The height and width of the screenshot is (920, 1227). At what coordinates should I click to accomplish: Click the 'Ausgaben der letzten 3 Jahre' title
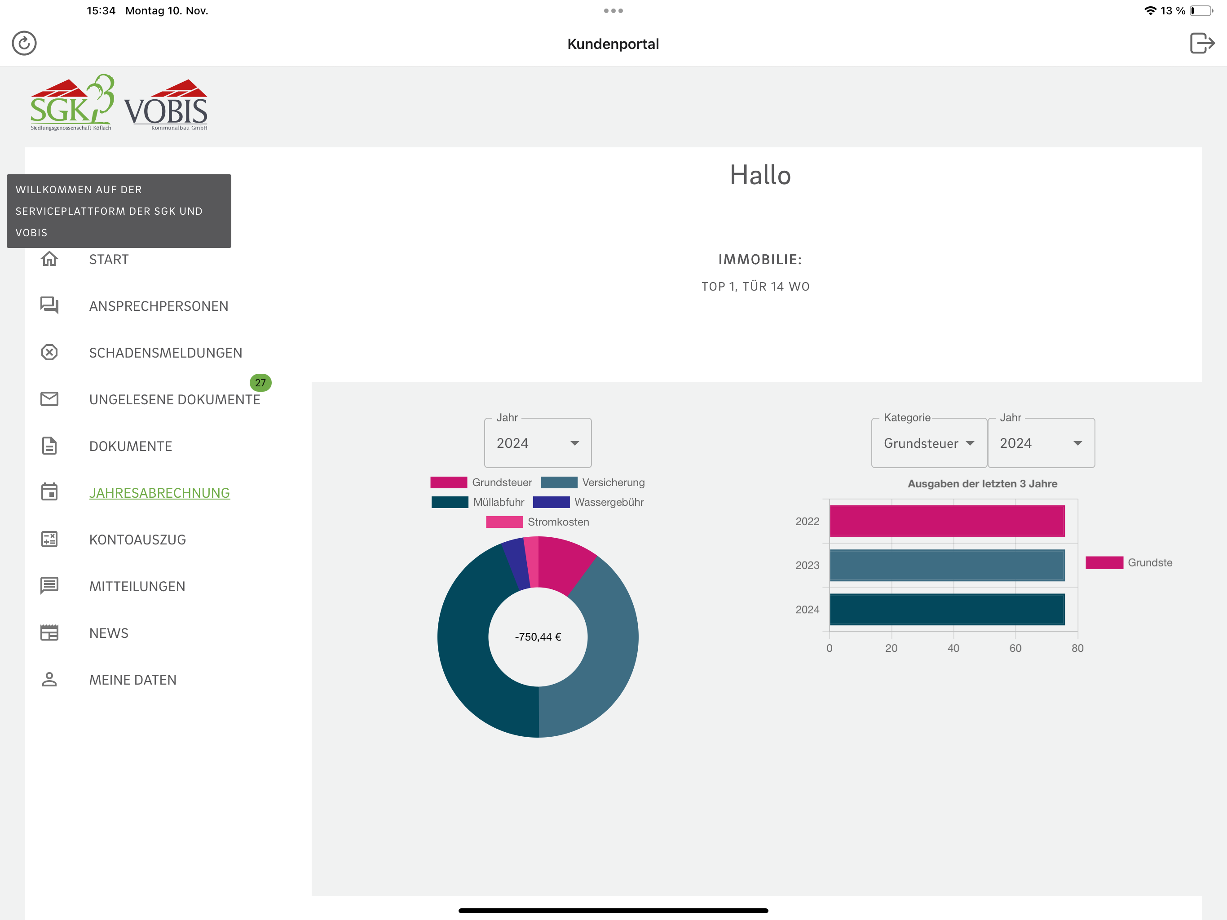(982, 483)
